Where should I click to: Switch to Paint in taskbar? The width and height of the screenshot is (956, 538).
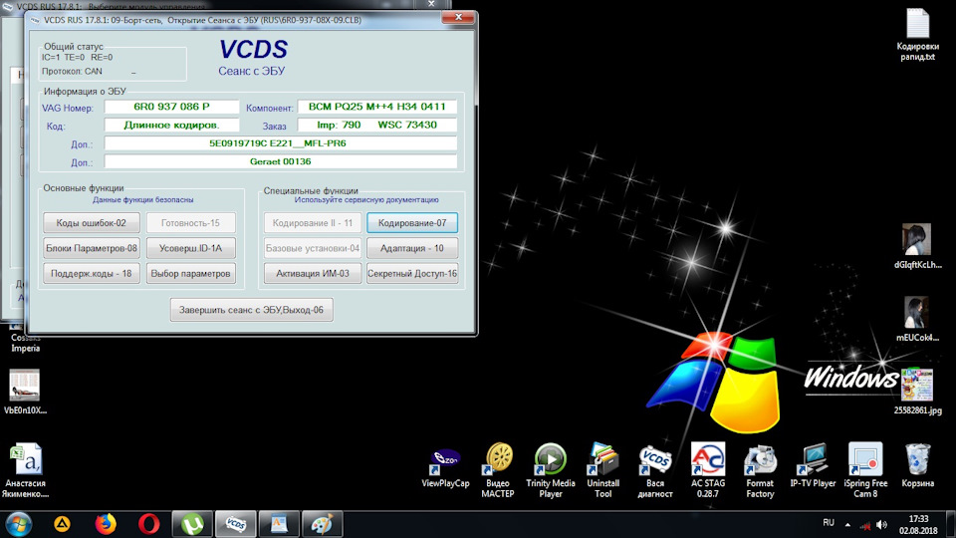tap(323, 524)
